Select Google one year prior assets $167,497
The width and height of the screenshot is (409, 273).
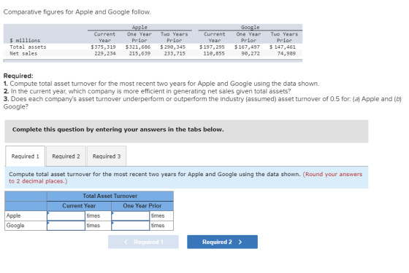tap(247, 47)
